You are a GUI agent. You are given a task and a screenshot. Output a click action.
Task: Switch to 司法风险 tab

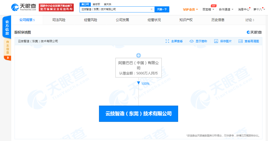click(x=59, y=20)
